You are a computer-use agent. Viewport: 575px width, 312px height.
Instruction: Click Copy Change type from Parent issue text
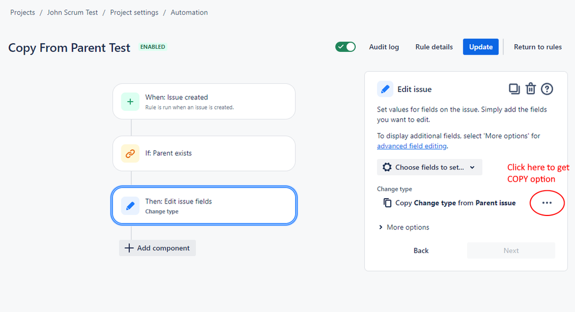455,203
